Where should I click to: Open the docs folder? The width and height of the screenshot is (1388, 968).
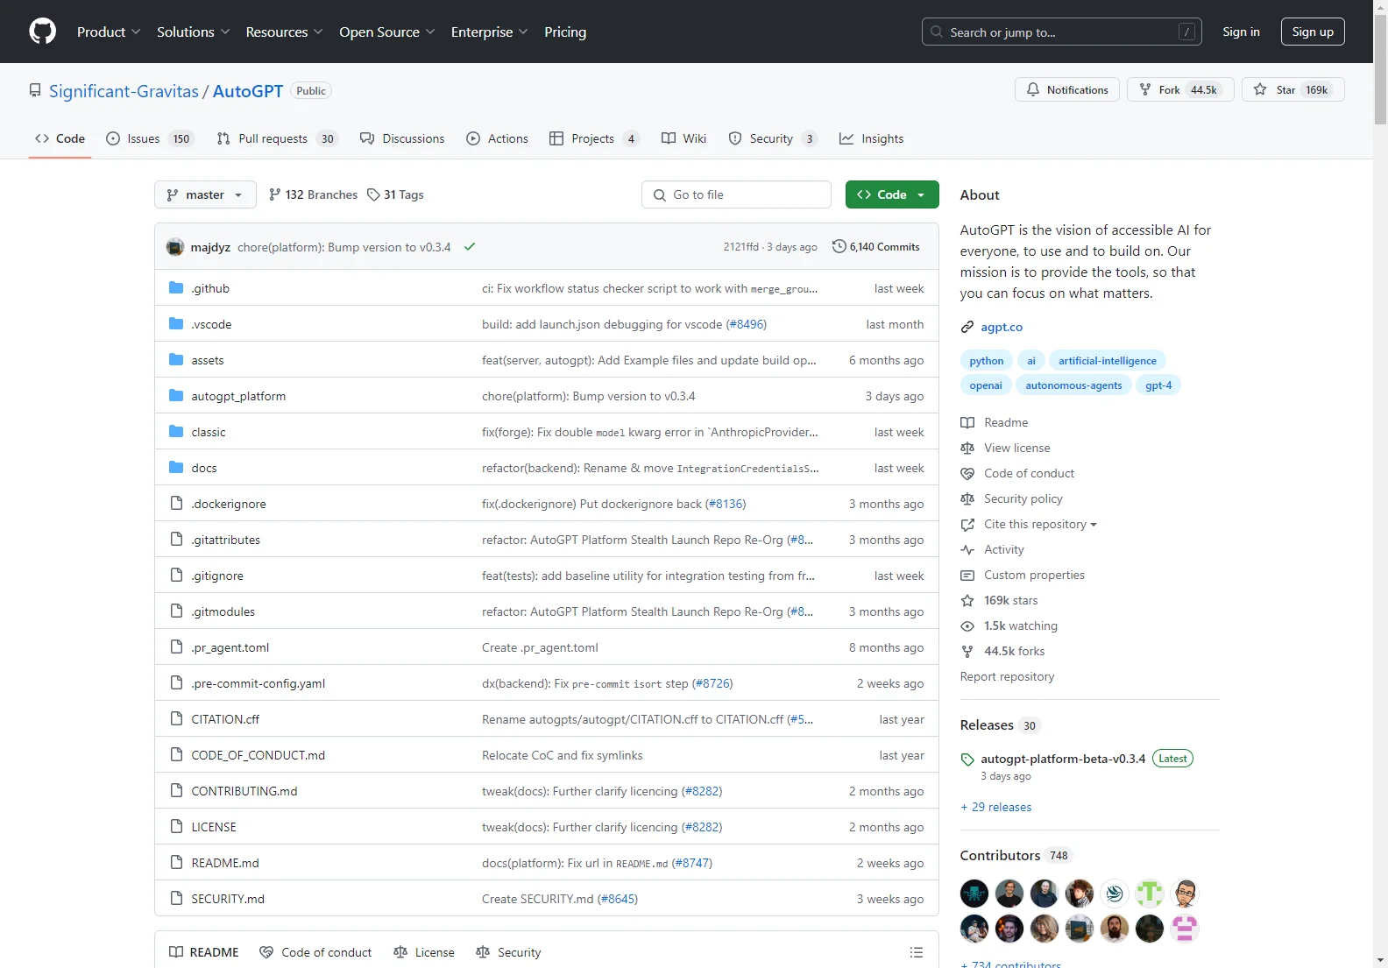point(204,468)
